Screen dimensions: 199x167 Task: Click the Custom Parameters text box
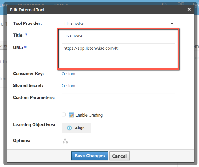tap(118, 100)
